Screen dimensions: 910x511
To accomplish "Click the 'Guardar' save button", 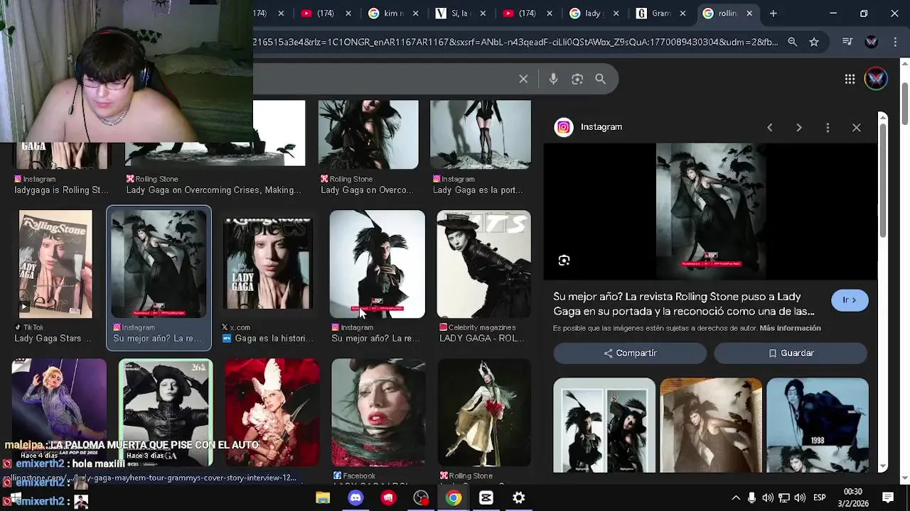I will [x=791, y=353].
